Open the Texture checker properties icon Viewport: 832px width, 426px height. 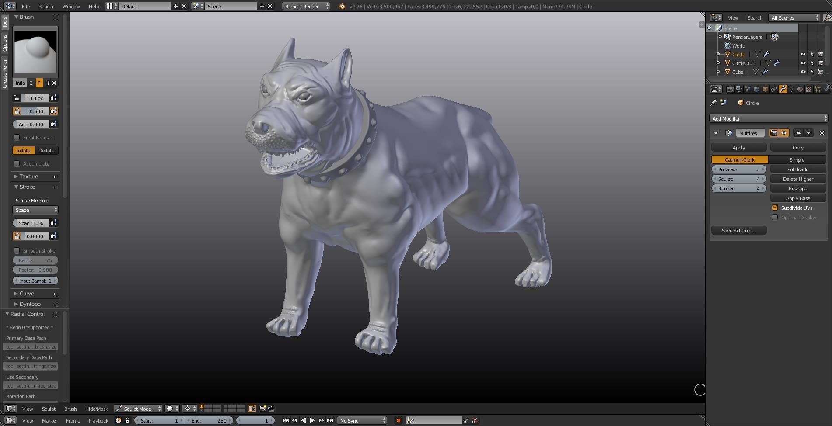click(808, 89)
